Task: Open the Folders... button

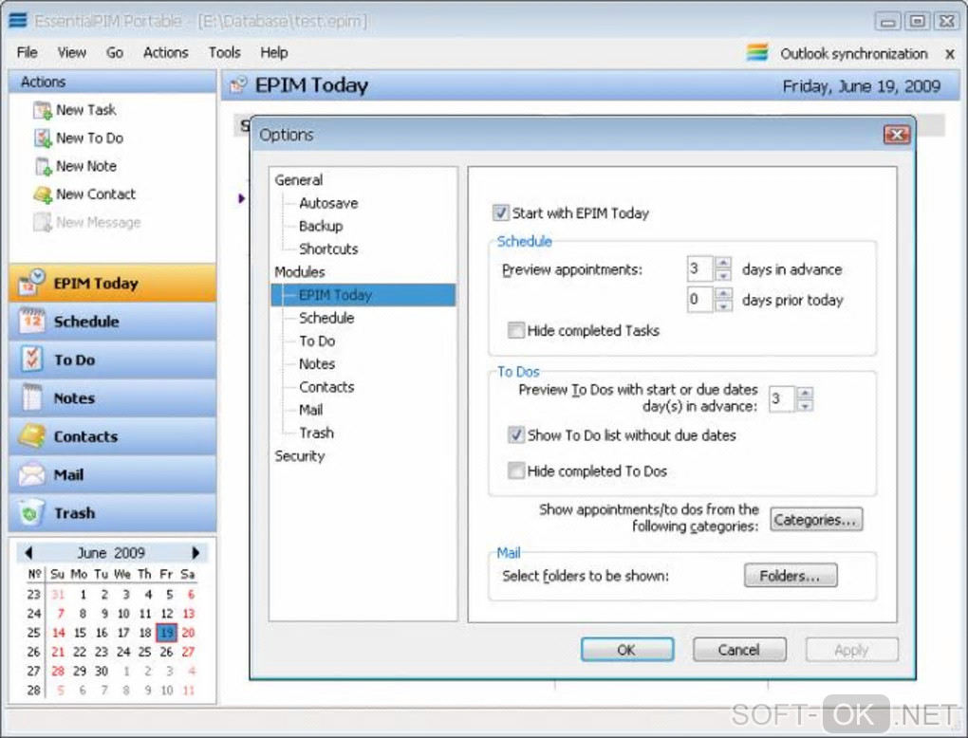Action: coord(791,576)
